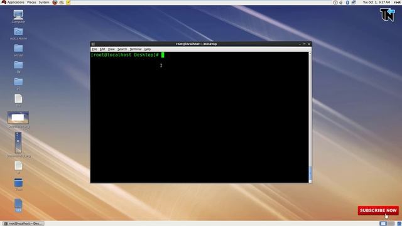Open the terminal View menu
Screen dimensions: 402x226
(111, 49)
